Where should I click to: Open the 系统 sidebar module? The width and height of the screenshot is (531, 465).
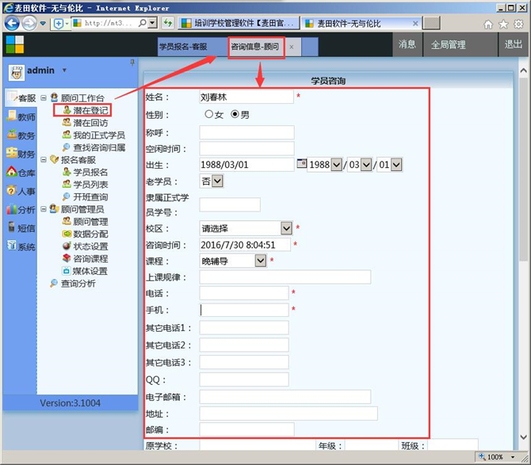tap(21, 246)
